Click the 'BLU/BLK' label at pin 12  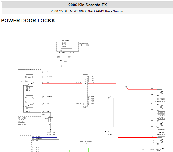[x=49, y=97]
